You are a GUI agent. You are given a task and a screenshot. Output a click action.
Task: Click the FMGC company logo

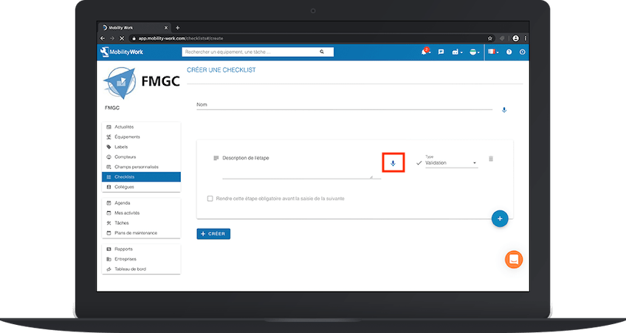pos(141,83)
